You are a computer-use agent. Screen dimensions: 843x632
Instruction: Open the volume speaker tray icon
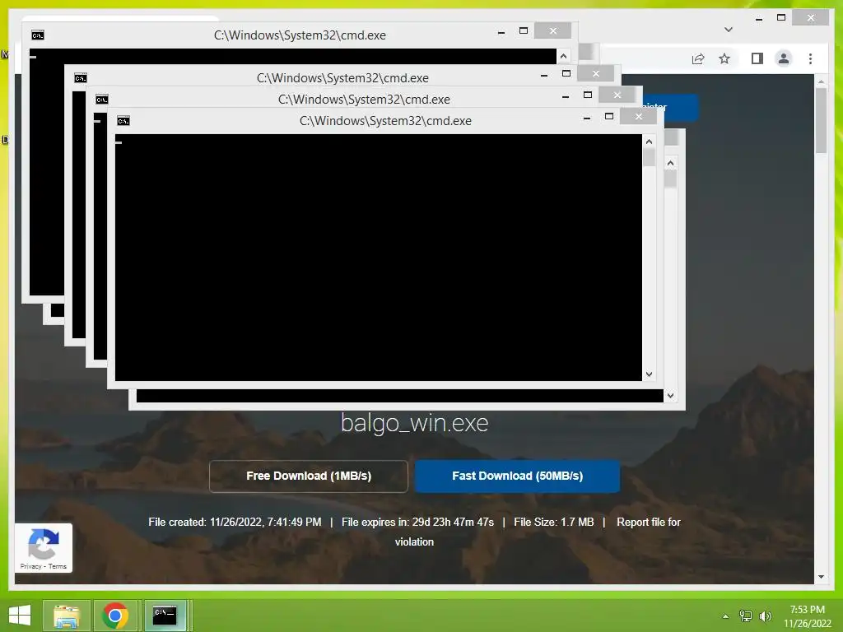point(766,616)
